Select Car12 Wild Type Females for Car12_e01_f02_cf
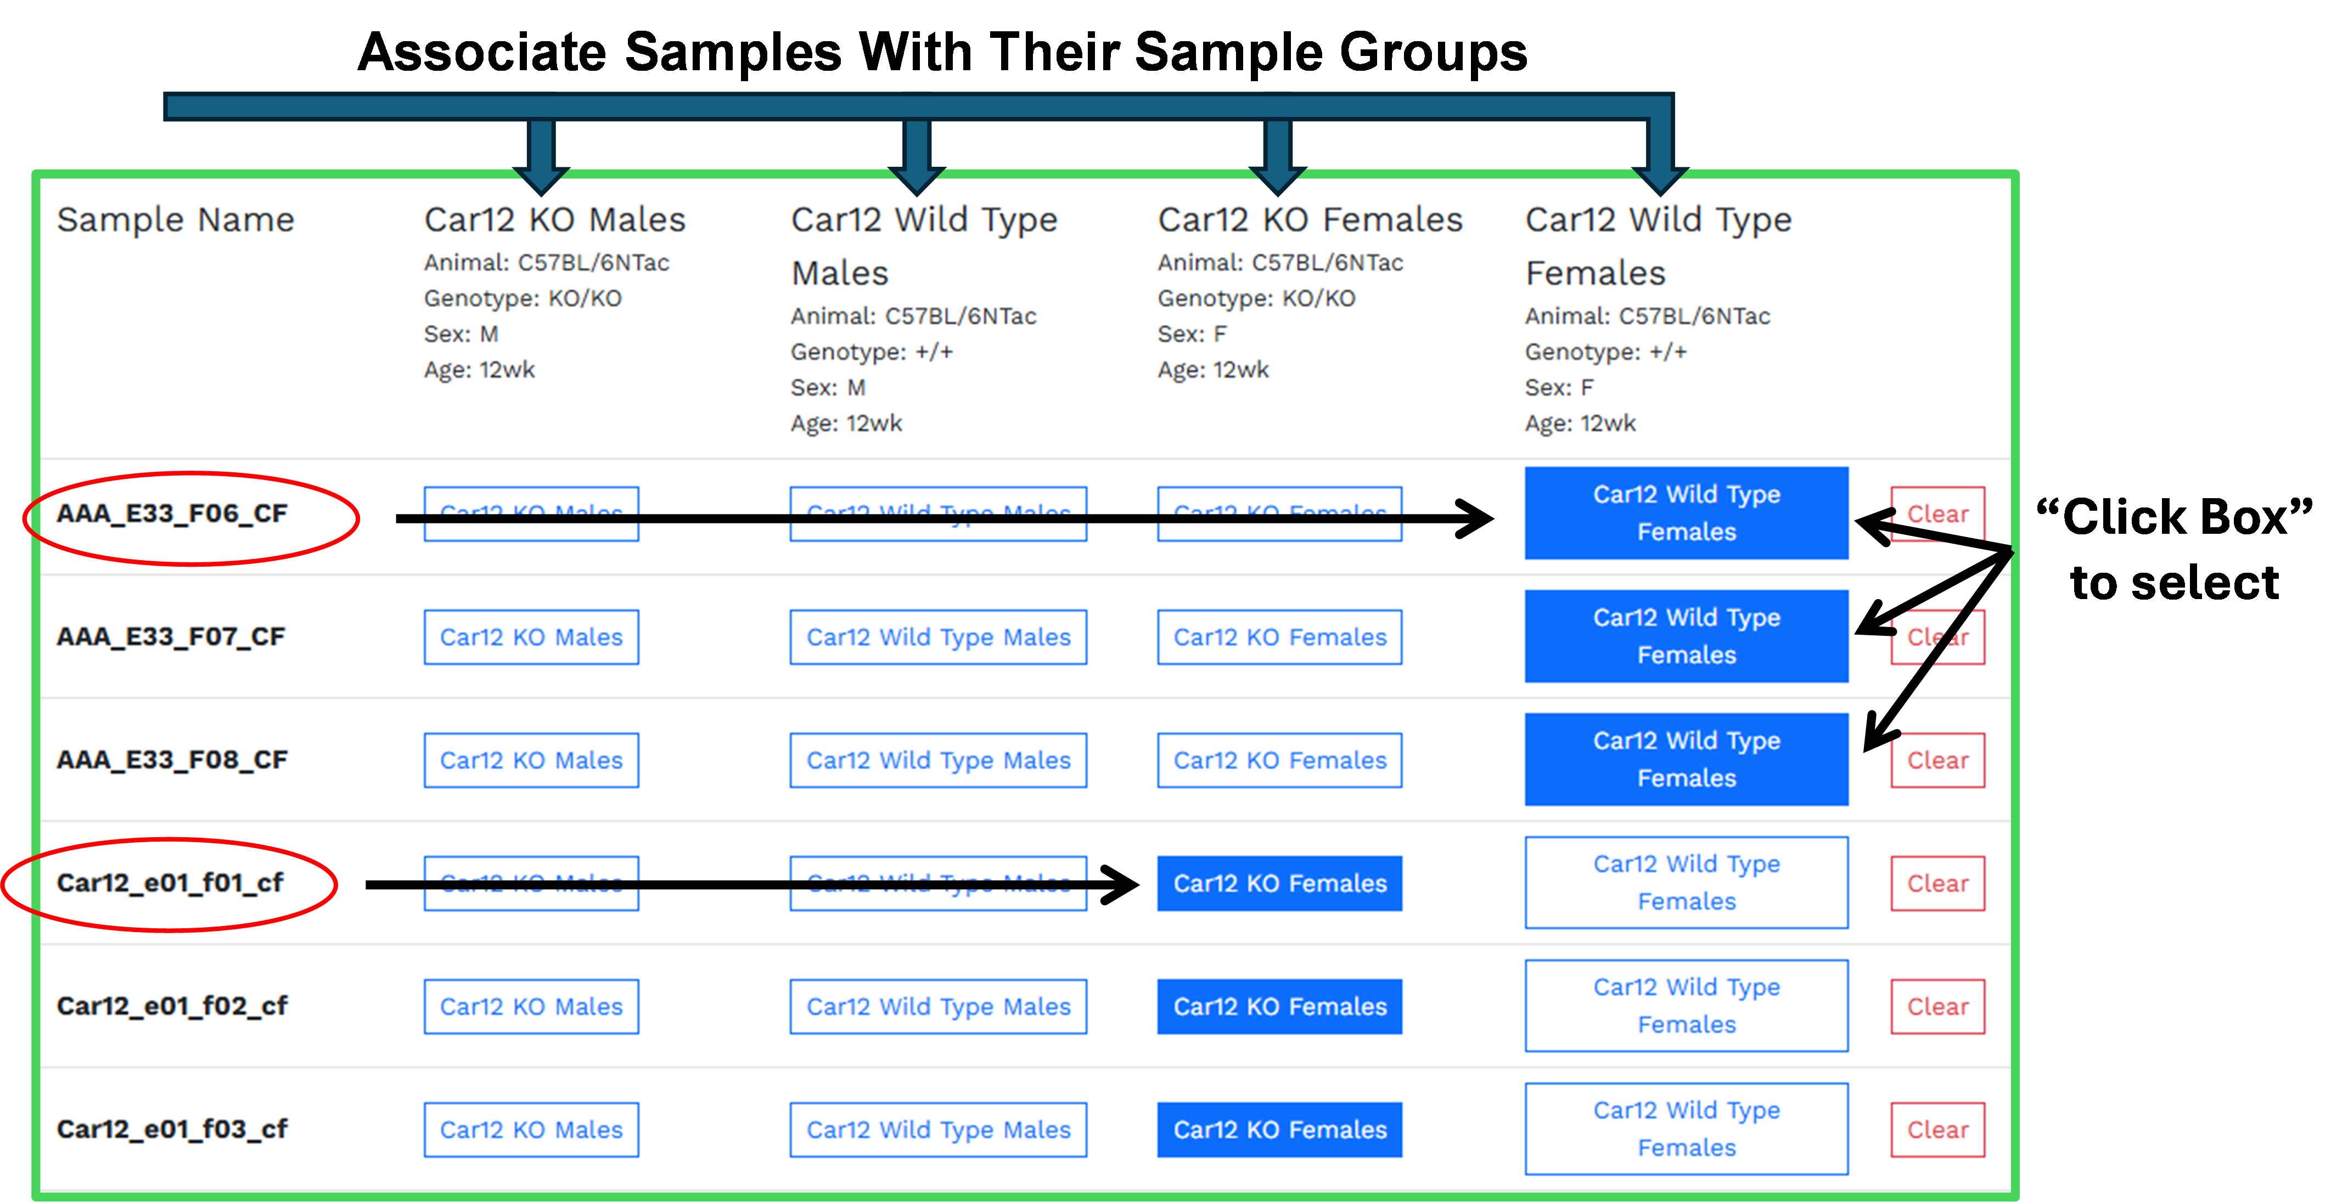This screenshot has height=1202, width=2348. [1686, 1005]
